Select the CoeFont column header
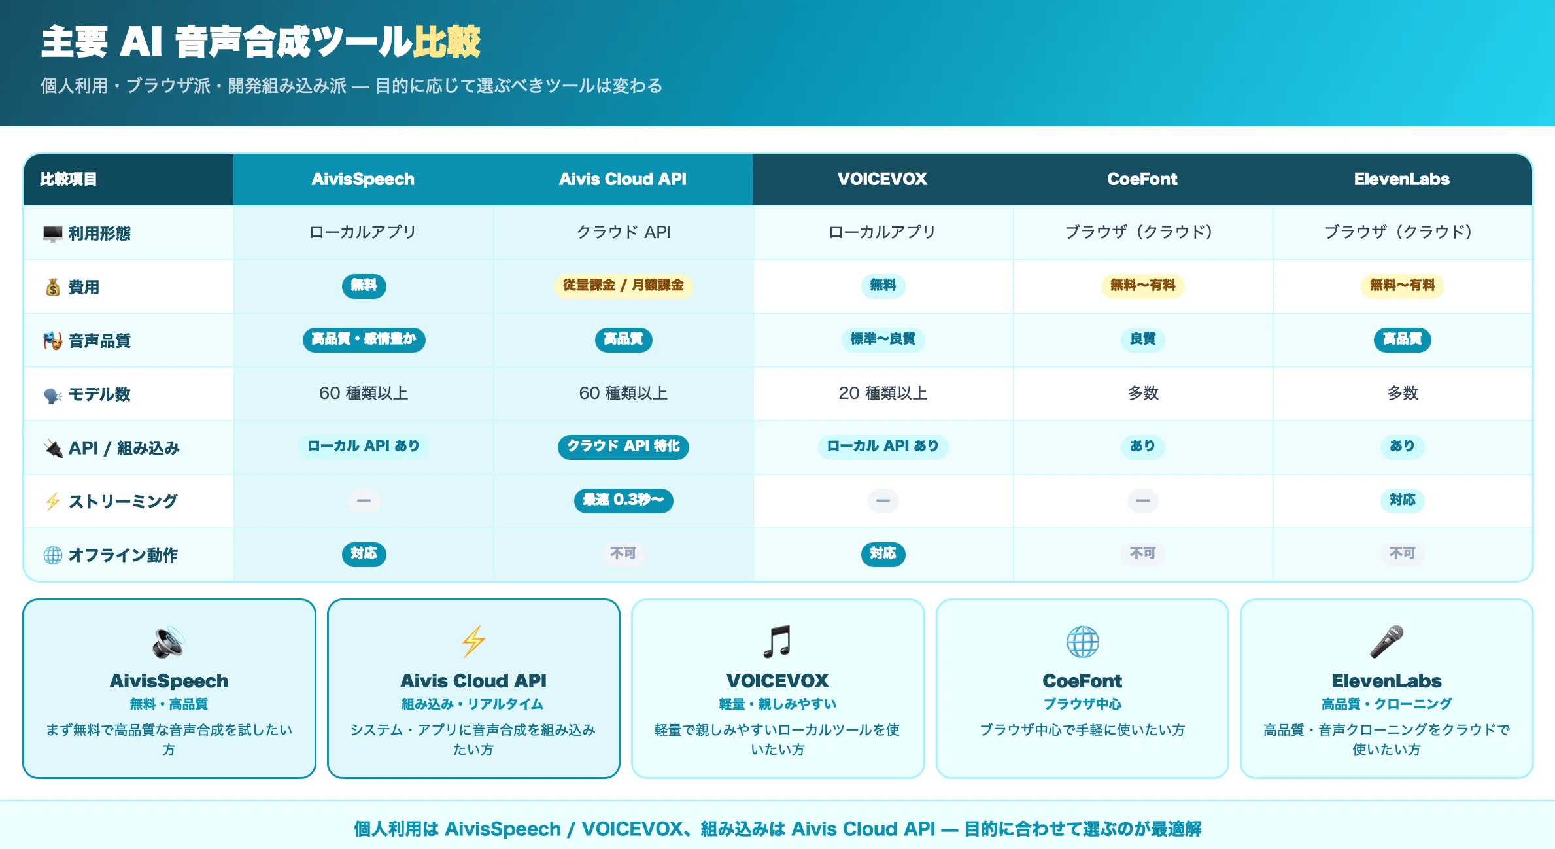 (x=1142, y=179)
